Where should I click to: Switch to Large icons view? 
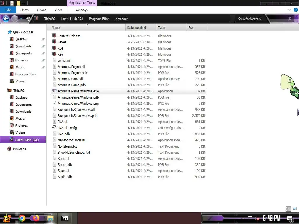295,209
